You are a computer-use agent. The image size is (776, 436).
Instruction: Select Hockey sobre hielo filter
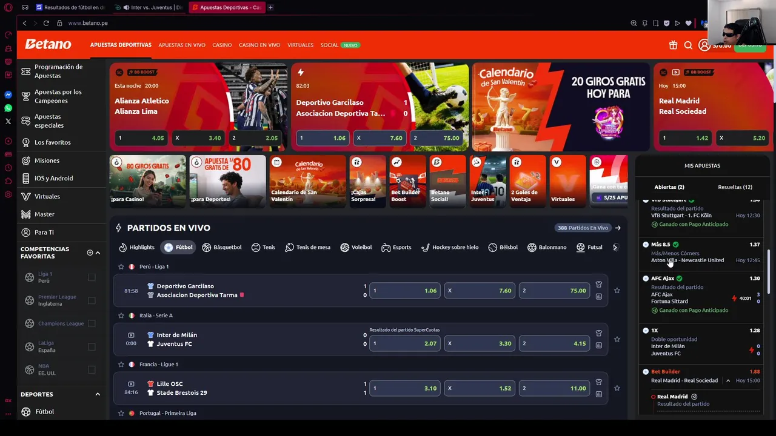click(449, 247)
